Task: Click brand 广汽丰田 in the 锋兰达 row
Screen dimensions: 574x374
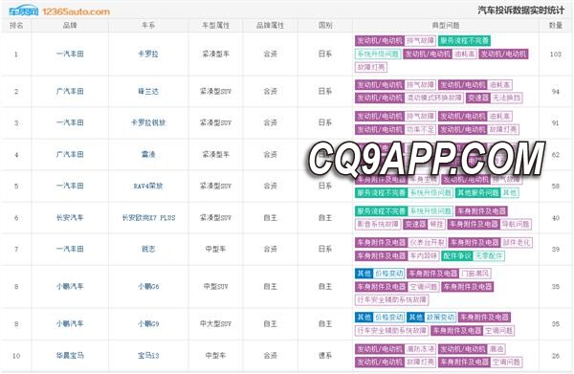Action: pos(70,91)
